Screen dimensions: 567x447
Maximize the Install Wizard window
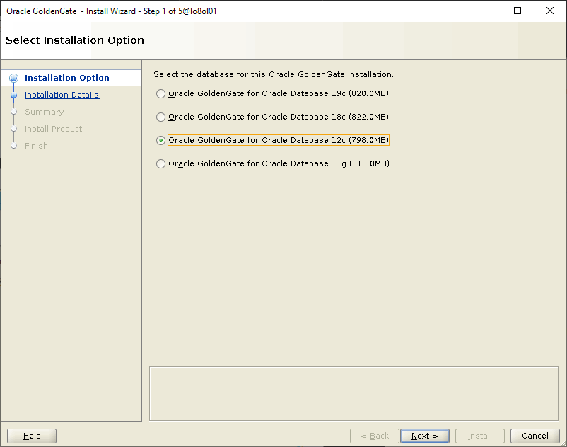point(518,11)
